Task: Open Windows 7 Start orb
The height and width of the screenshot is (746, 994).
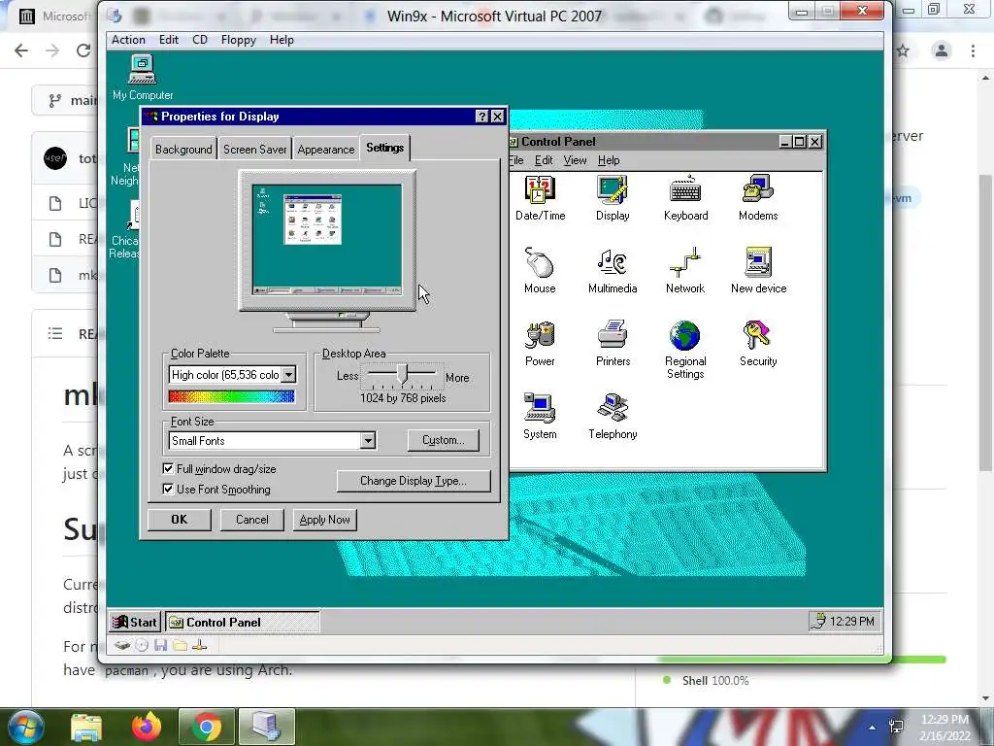Action: pos(25,727)
